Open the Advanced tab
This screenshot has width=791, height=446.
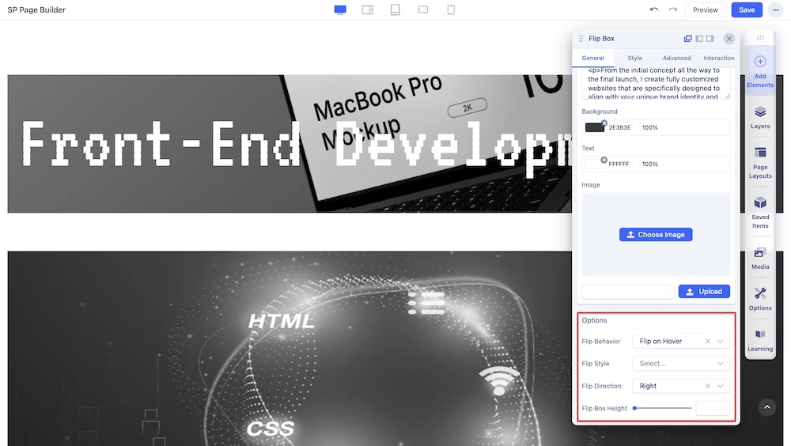[676, 58]
